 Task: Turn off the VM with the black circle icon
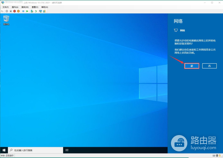click(x=11, y=11)
